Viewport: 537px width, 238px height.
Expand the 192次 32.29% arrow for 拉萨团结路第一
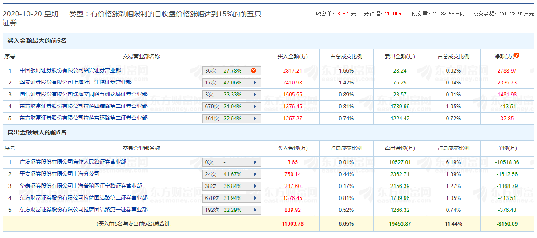tap(255, 210)
